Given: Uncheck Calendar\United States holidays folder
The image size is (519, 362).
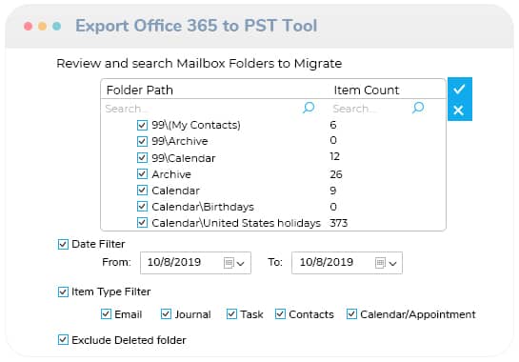Looking at the screenshot, I should point(142,223).
